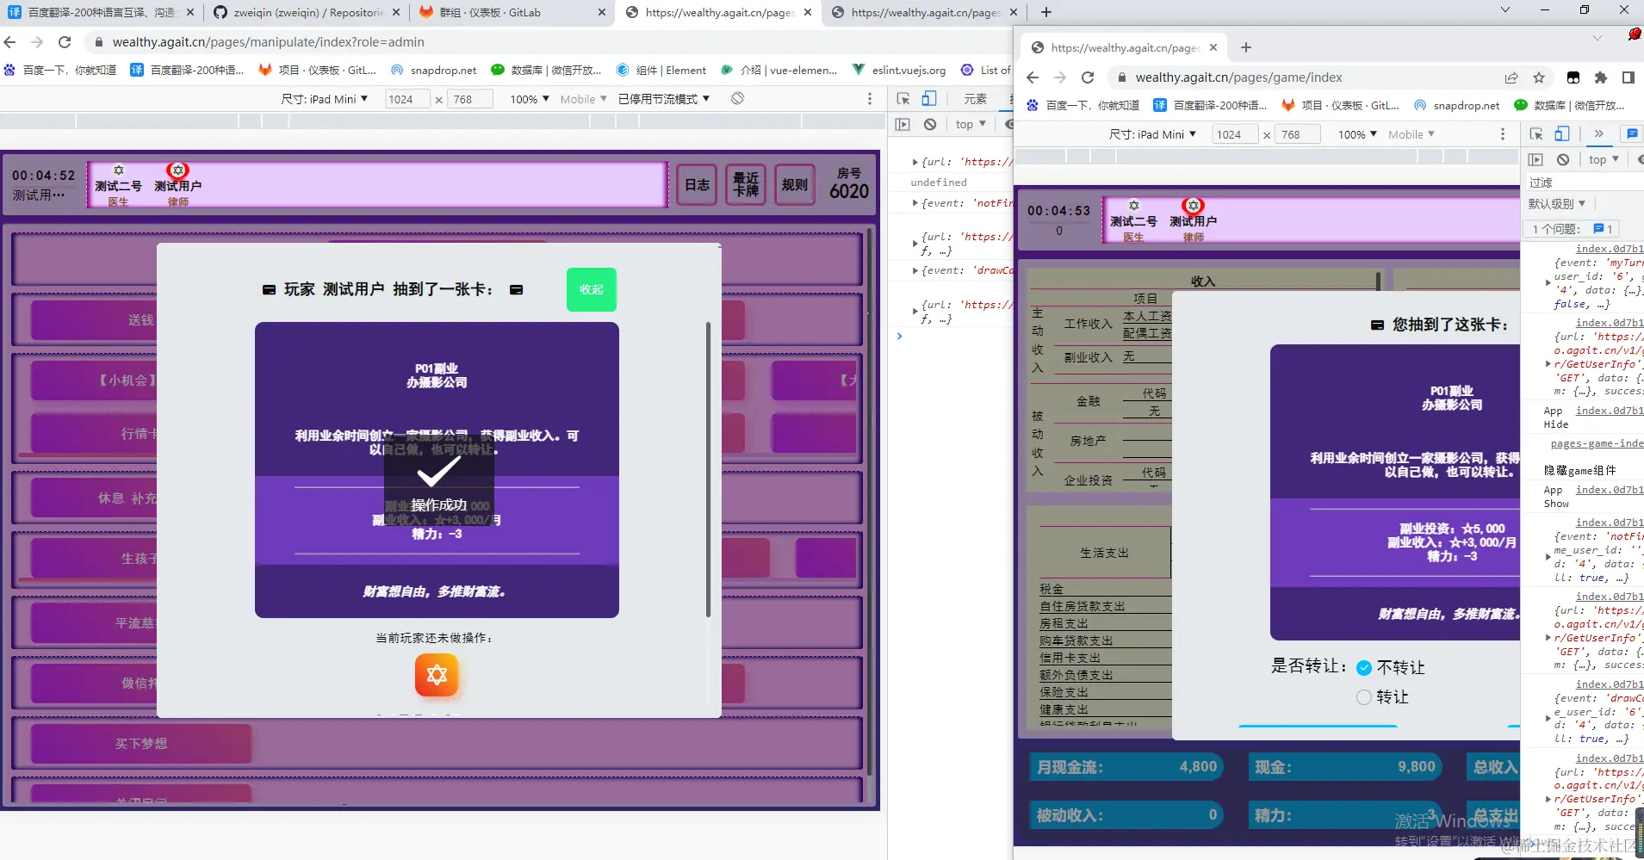Clear the console in right window DevTools
This screenshot has width=1644, height=860.
[1563, 159]
